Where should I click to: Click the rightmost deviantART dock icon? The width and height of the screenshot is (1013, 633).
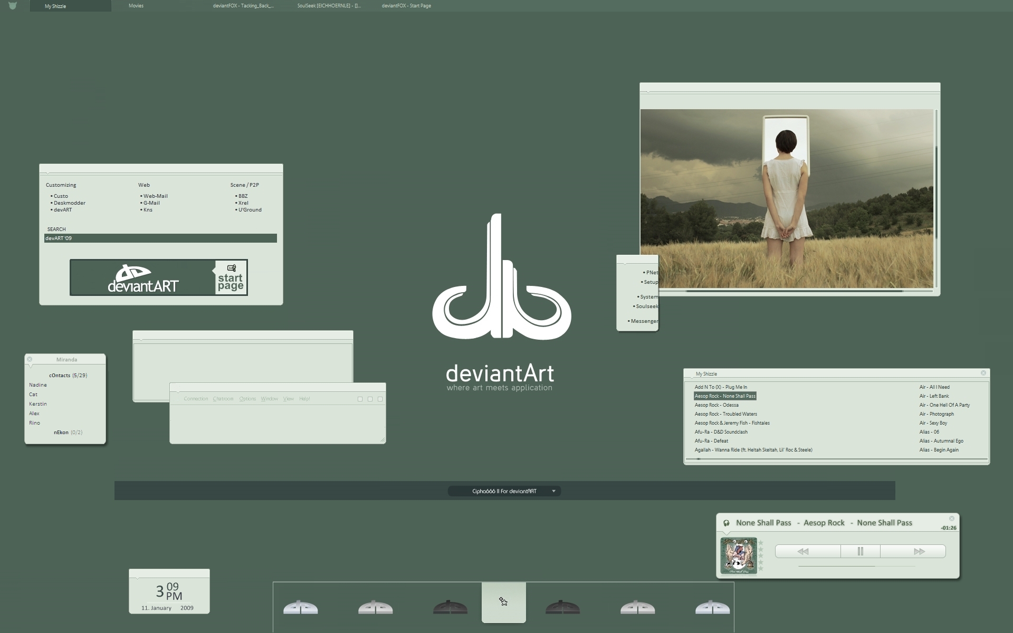[x=712, y=607]
